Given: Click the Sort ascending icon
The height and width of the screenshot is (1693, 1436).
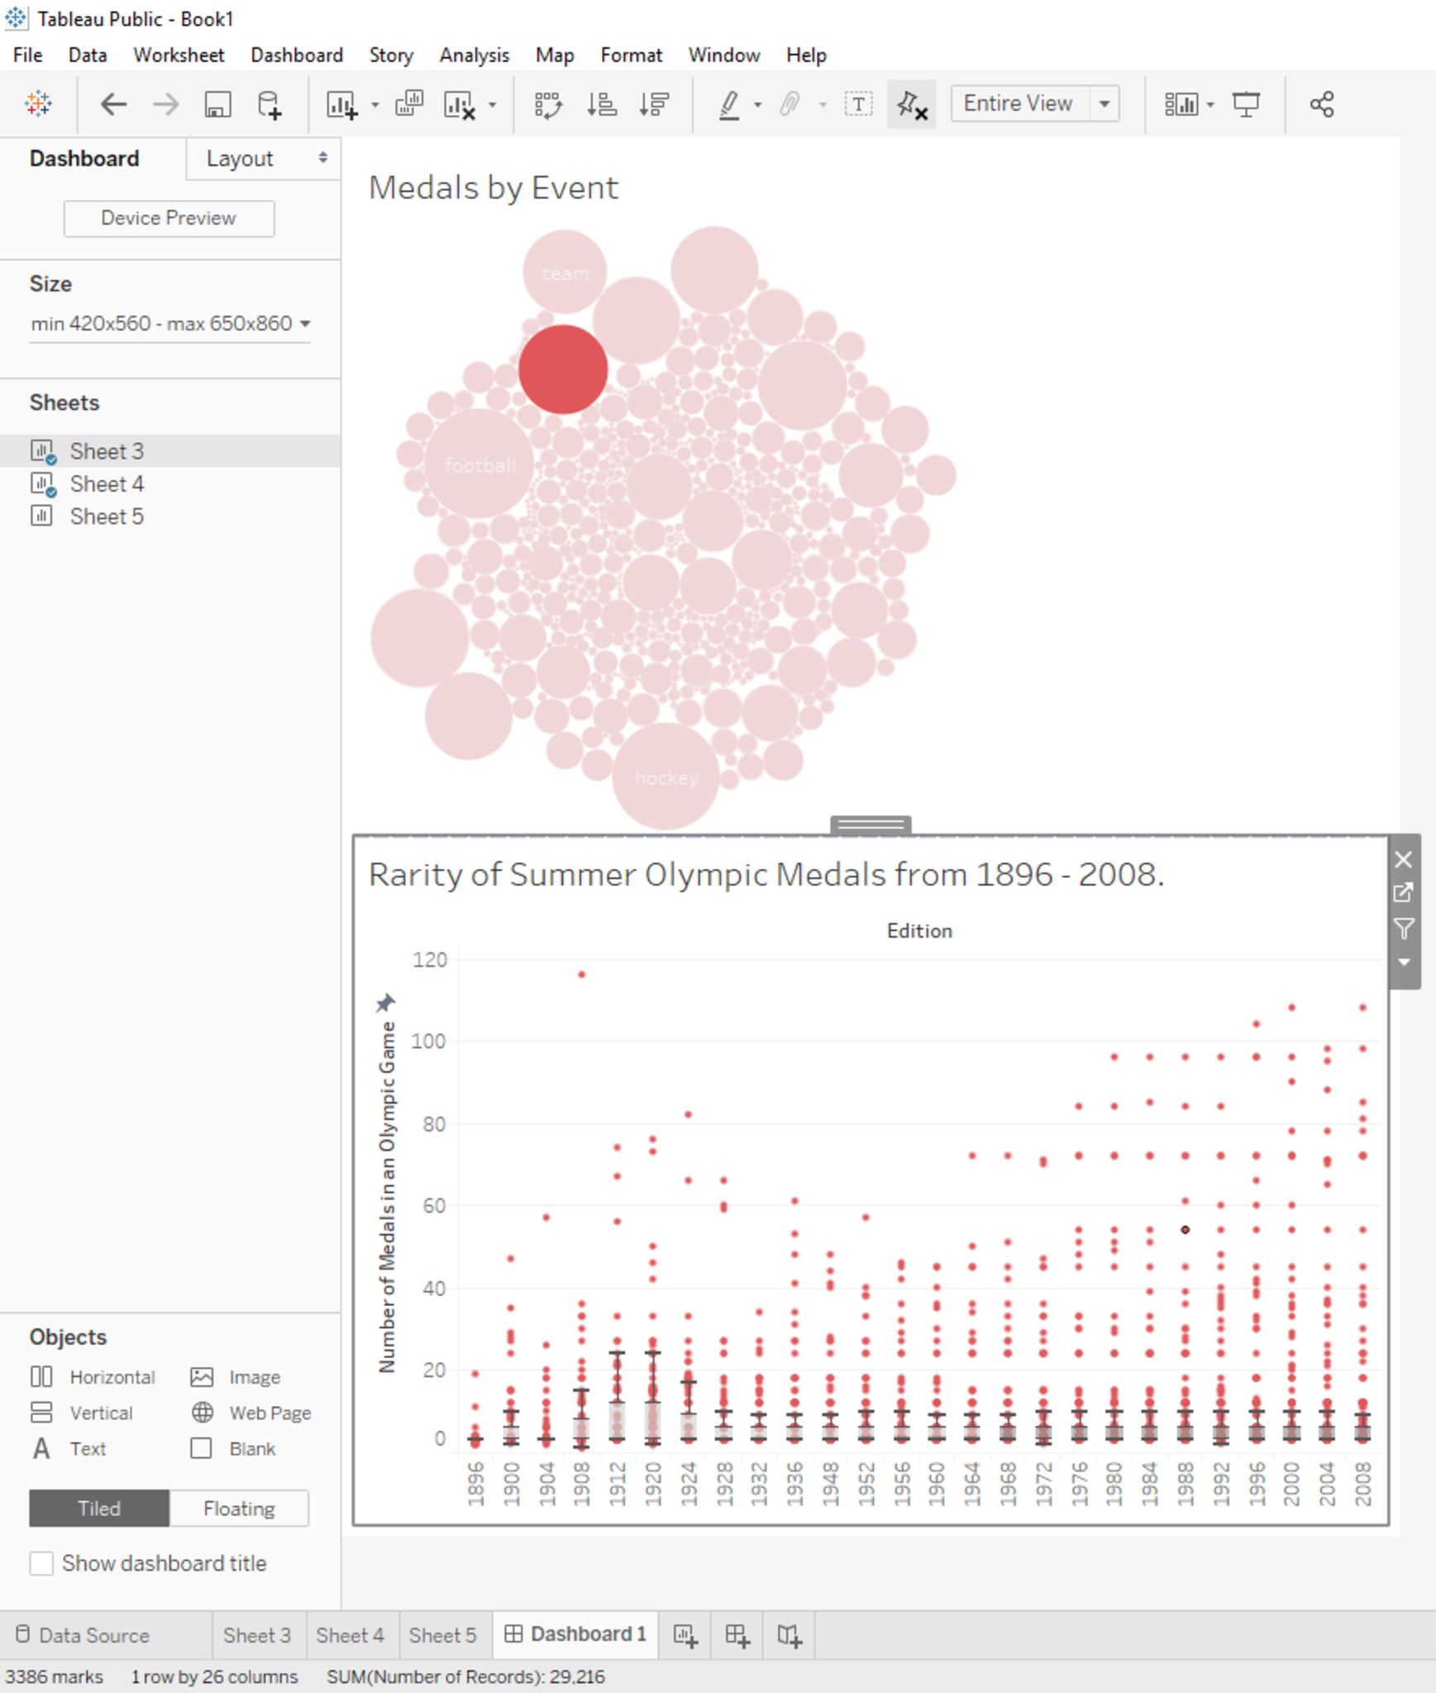Looking at the screenshot, I should [601, 105].
